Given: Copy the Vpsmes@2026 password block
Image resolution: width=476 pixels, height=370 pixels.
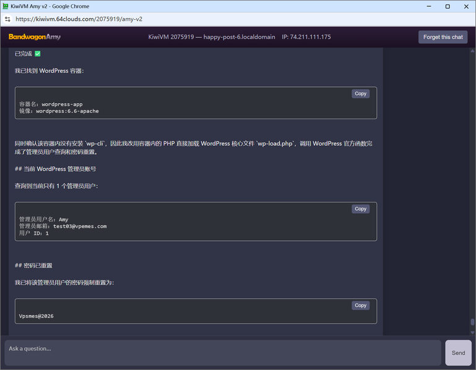Looking at the screenshot, I should [360, 306].
